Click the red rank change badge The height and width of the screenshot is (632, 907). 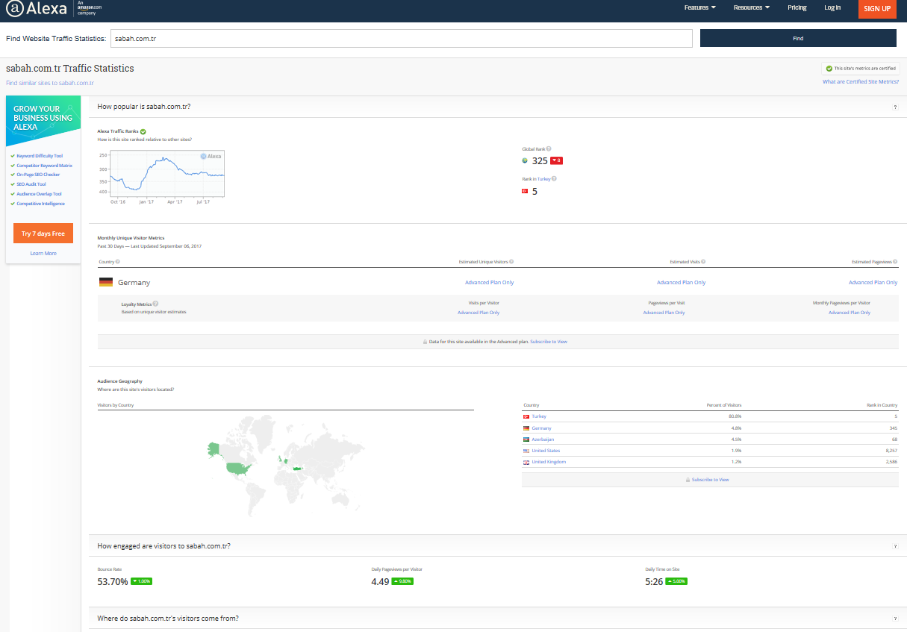click(556, 160)
